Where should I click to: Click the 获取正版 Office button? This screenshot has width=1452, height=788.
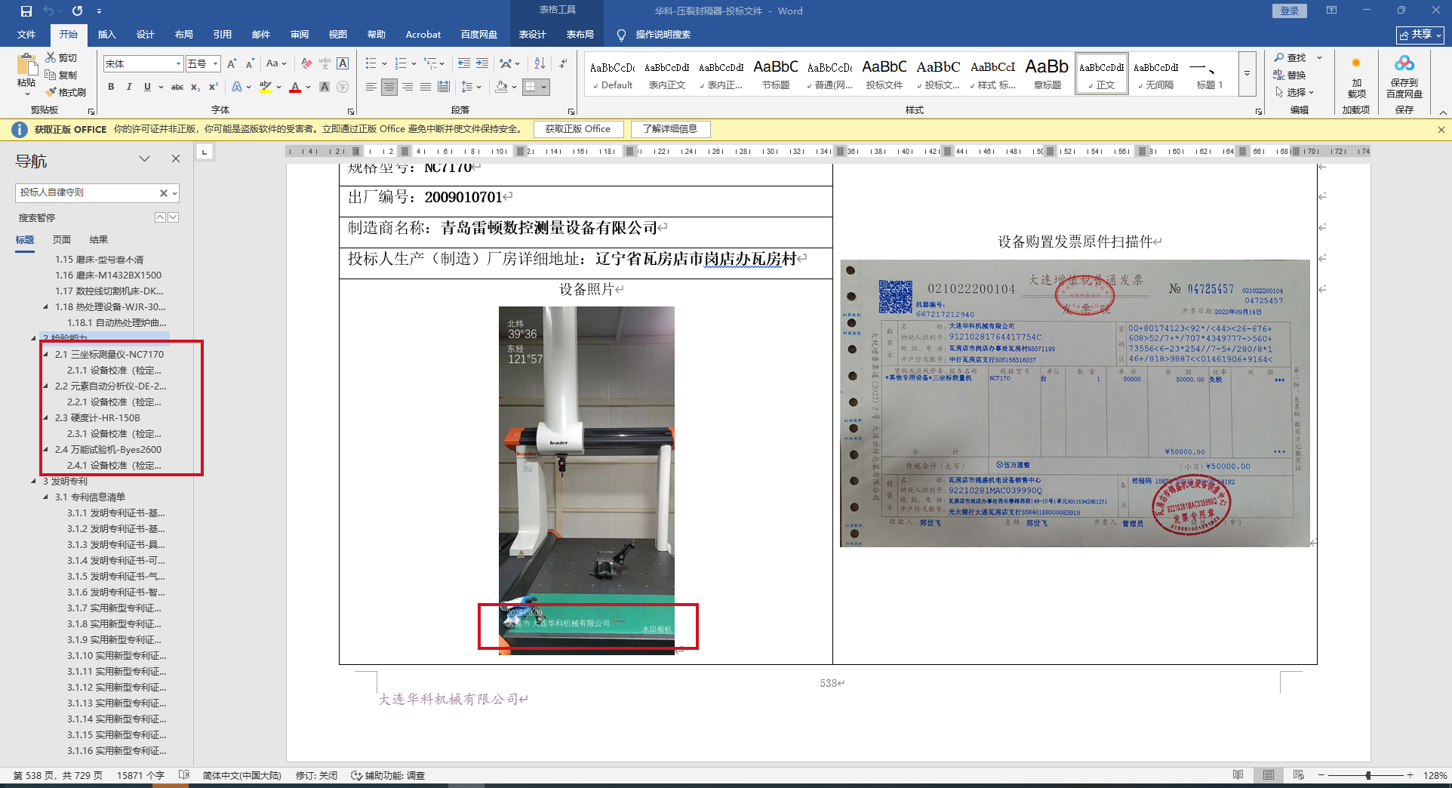click(x=577, y=129)
